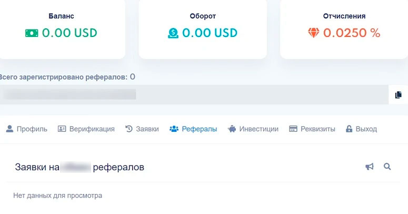Click the padlock icon beside Выход

[349, 129]
